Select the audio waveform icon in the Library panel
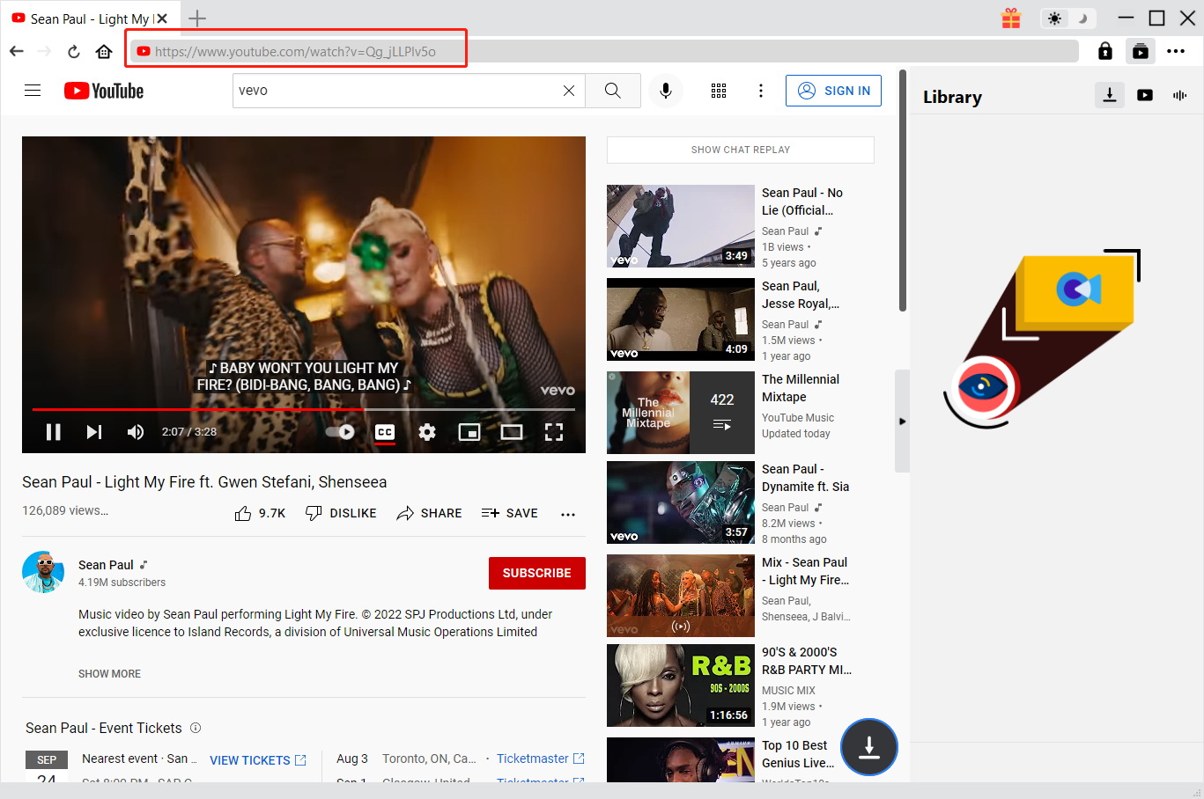 pos(1179,95)
